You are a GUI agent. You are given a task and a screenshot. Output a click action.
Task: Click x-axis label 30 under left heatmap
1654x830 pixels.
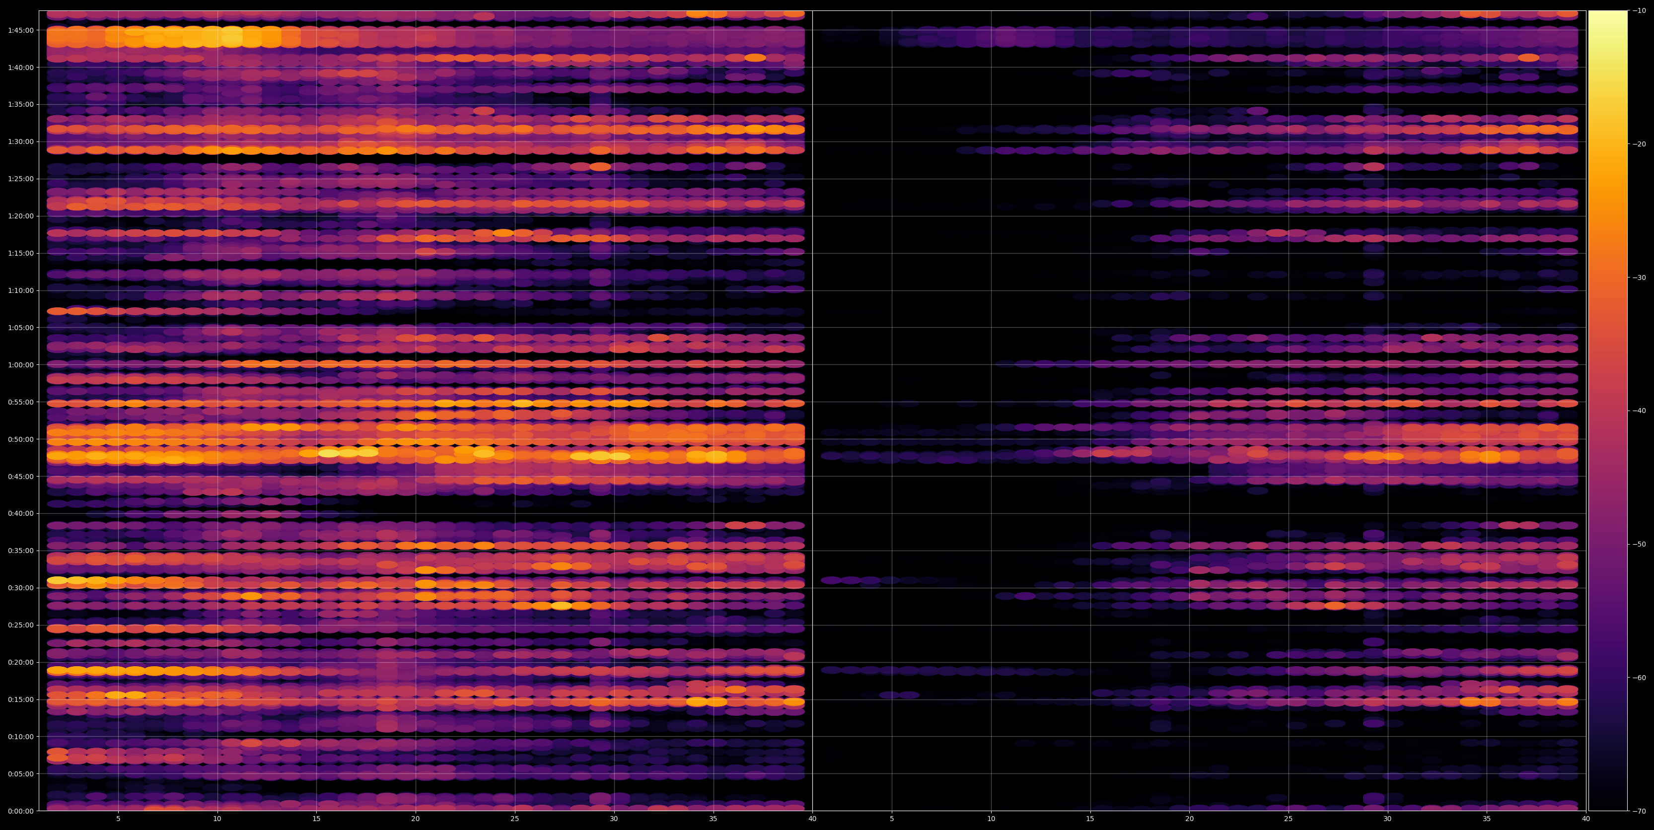[614, 819]
